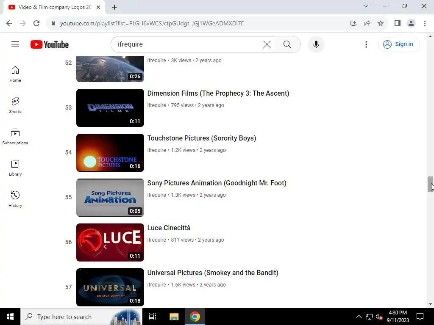Image resolution: width=434 pixels, height=325 pixels.
Task: Start voice search with microphone
Action: (316, 44)
